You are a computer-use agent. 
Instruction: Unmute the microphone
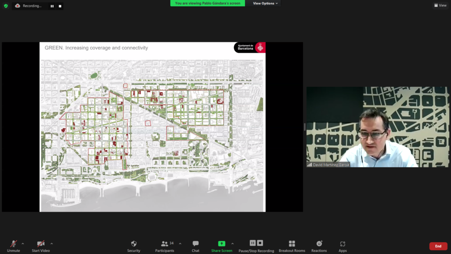[13, 244]
